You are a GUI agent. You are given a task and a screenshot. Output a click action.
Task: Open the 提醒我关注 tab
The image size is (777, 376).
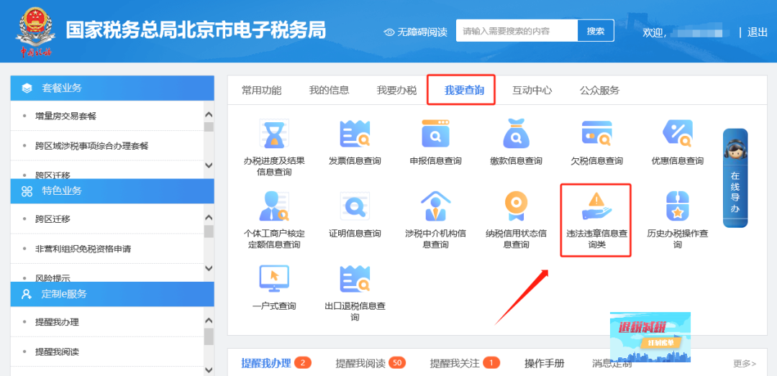pyautogui.click(x=455, y=363)
